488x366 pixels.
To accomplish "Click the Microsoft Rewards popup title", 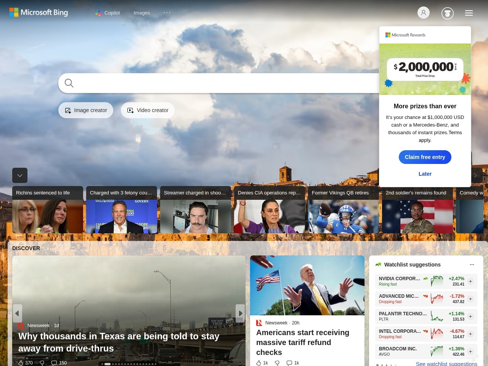I will click(x=405, y=35).
